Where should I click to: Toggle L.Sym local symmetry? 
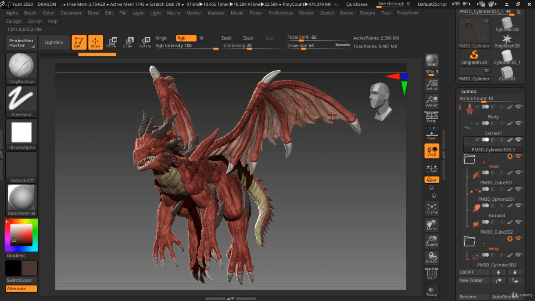432,168
